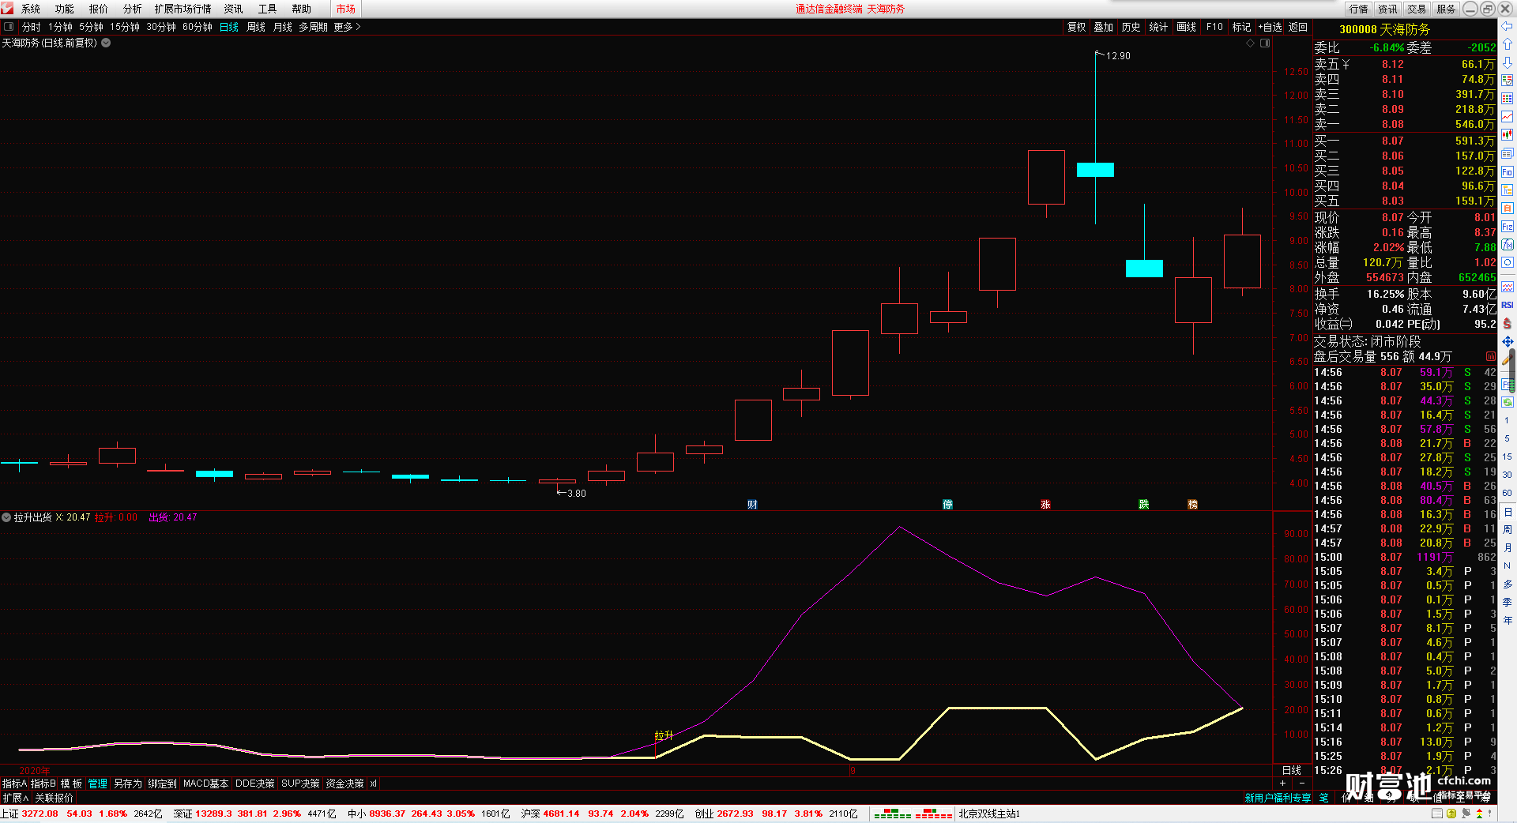The width and height of the screenshot is (1517, 823).
Task: Click the green refresh sidebar icon
Action: pyautogui.click(x=1508, y=402)
